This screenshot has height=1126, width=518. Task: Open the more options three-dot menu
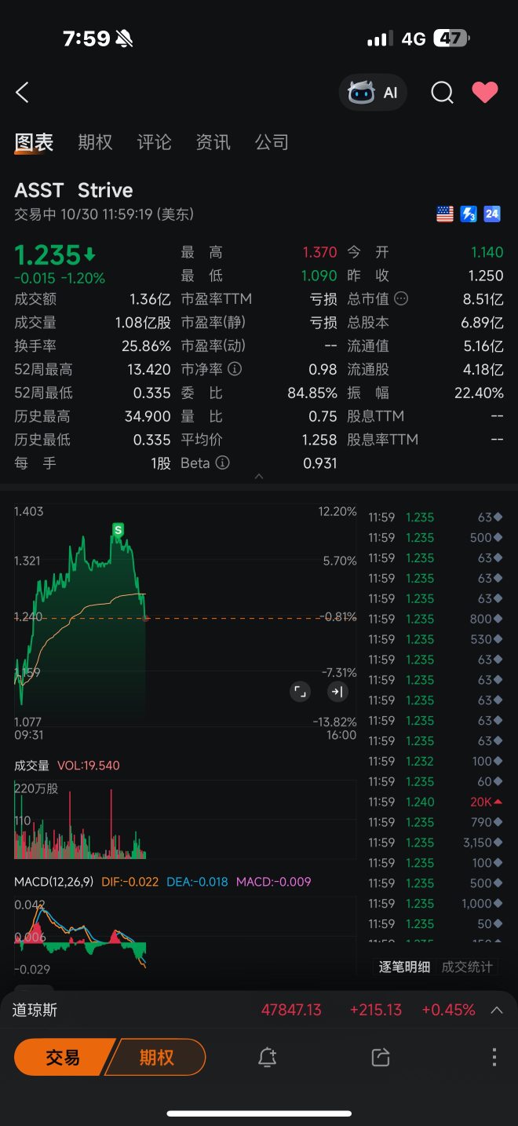pos(494,1057)
